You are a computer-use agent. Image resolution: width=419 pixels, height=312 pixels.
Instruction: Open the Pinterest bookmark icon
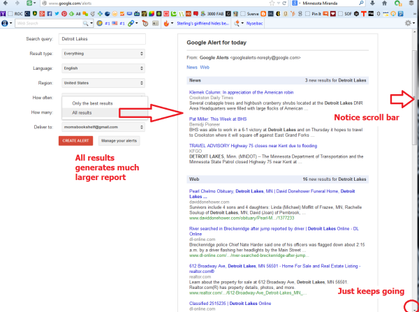click(x=64, y=14)
